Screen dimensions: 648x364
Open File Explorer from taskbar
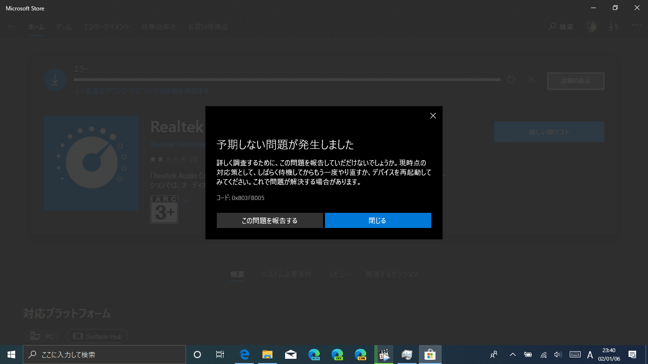click(x=268, y=355)
